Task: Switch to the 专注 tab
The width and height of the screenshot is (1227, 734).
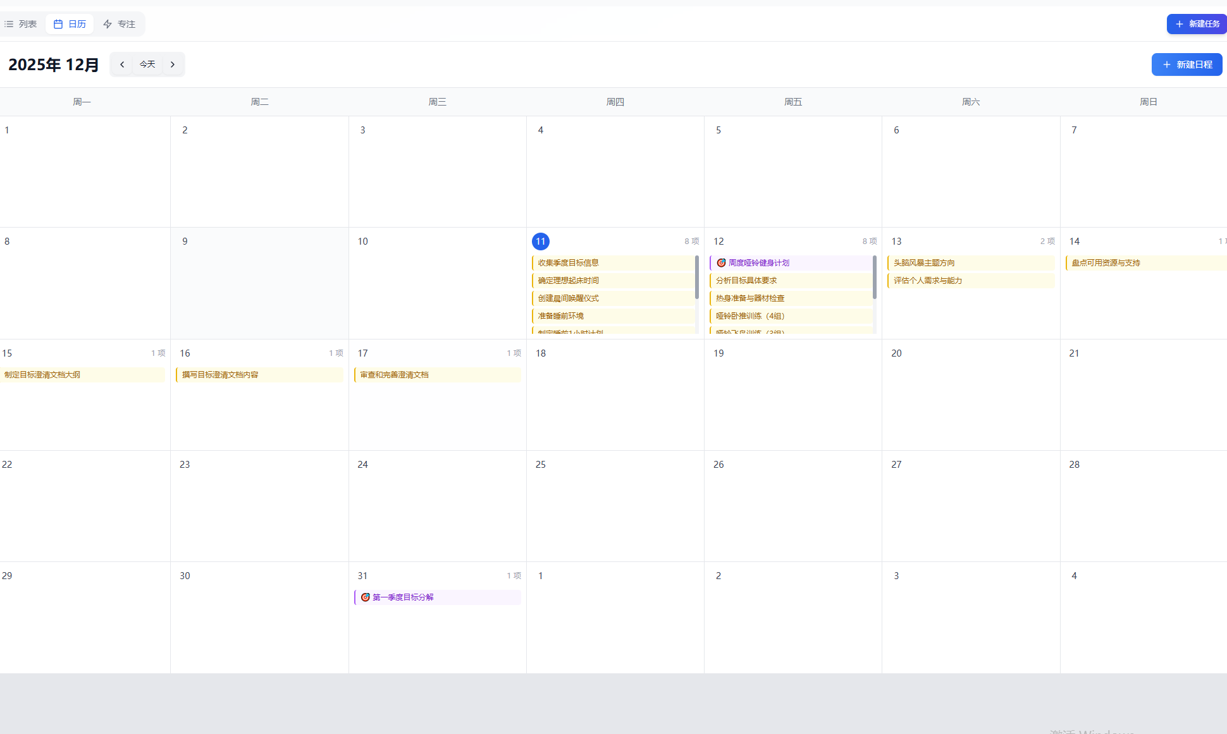Action: (x=120, y=24)
